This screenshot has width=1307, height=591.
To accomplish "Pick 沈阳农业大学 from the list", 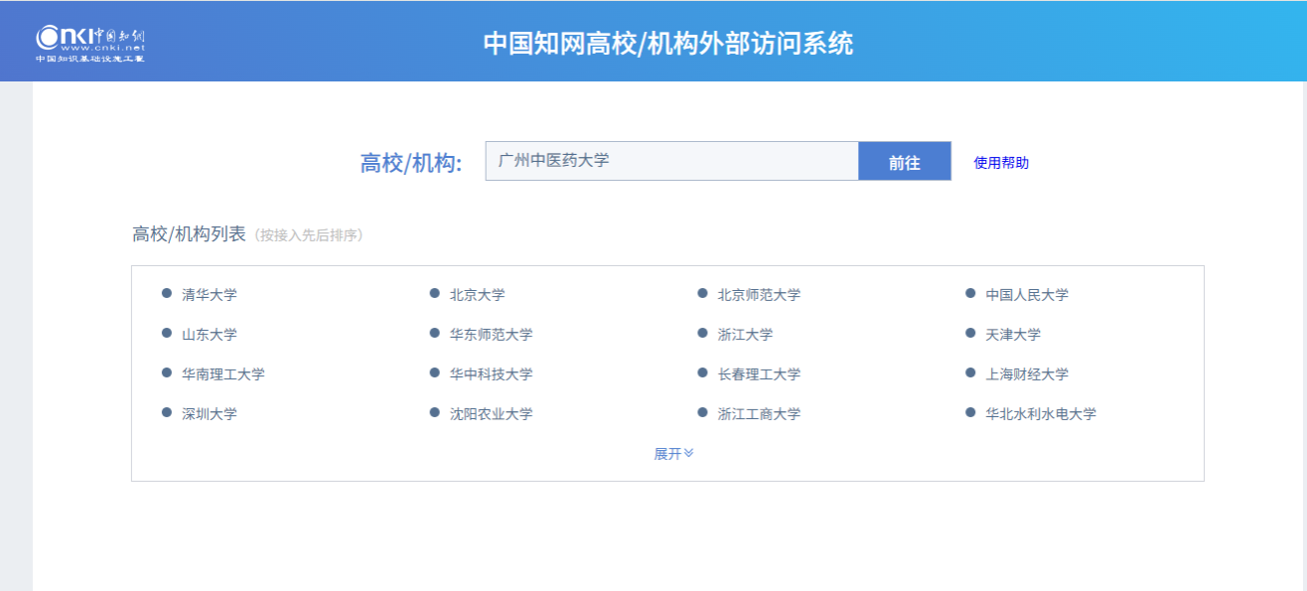I will (x=491, y=414).
